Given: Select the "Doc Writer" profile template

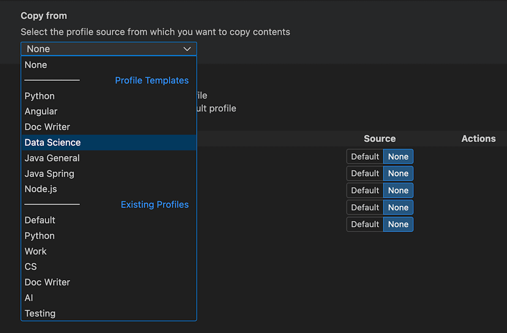Looking at the screenshot, I should pyautogui.click(x=47, y=127).
